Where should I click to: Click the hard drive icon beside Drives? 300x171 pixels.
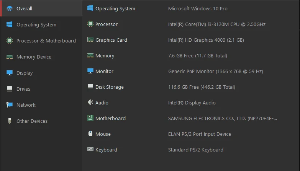[x=9, y=89]
